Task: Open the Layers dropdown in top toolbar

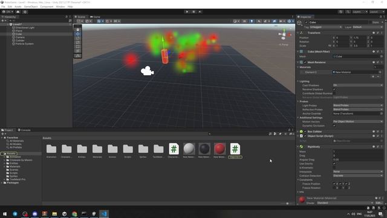Action: 360,12
